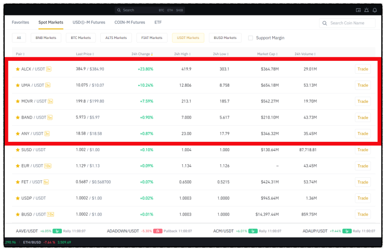Viewport: 386px width, 251px height.
Task: Focus the Search Coin Name field
Action: pos(348,23)
